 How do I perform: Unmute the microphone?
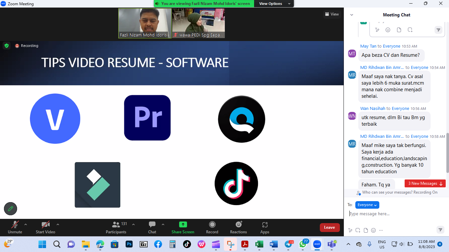click(x=15, y=225)
